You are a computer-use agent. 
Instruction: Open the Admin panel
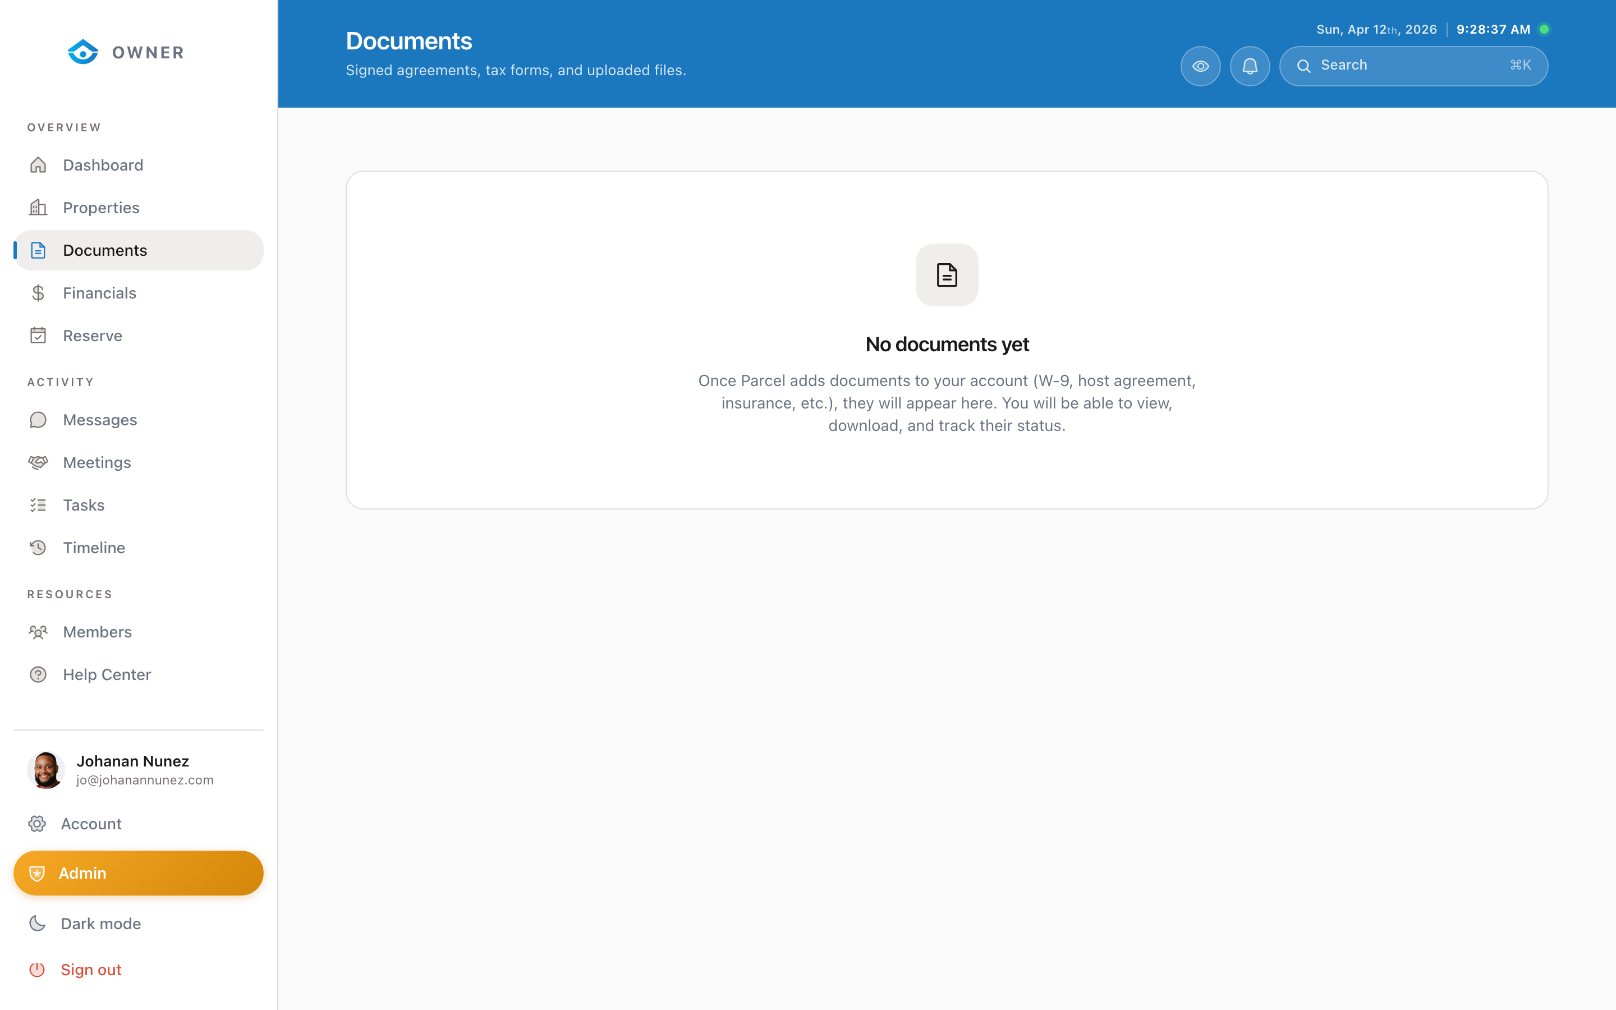pos(138,873)
